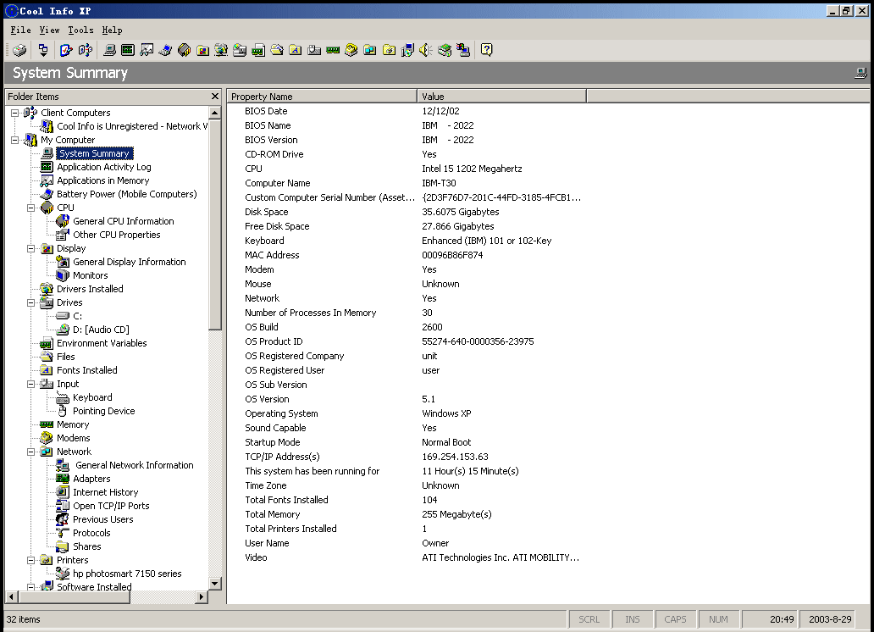Select Pointing Device tree item
The image size is (874, 632).
pyautogui.click(x=103, y=411)
